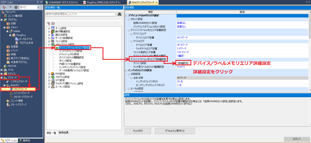Screen dimensions: 311x143
Task: Click マルチCPU間リフレッシュ設定 icon
Action: [x=53, y=83]
